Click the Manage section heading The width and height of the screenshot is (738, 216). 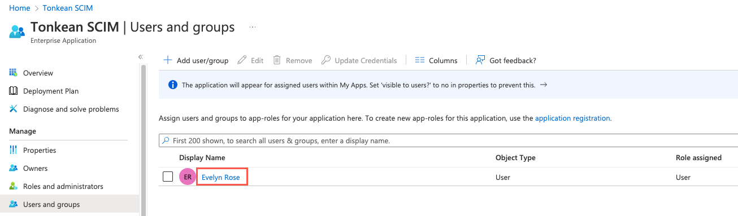(23, 131)
